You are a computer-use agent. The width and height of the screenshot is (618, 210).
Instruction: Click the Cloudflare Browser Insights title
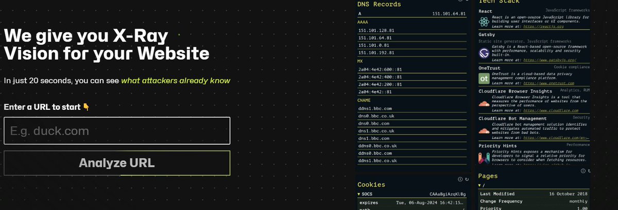pyautogui.click(x=516, y=91)
